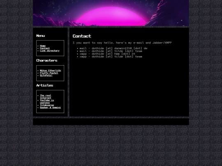
Task: Open the Home link in Menu
Action: tap(43, 46)
